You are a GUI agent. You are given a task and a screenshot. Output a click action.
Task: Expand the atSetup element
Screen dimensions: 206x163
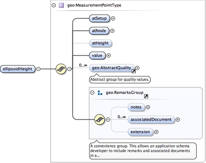click(x=113, y=19)
